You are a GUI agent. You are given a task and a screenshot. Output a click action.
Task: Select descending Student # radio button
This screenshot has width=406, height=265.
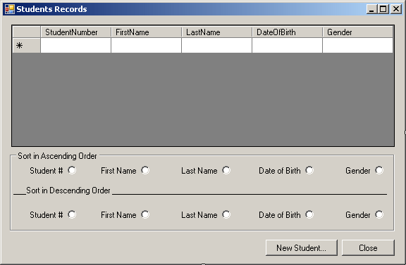point(72,214)
